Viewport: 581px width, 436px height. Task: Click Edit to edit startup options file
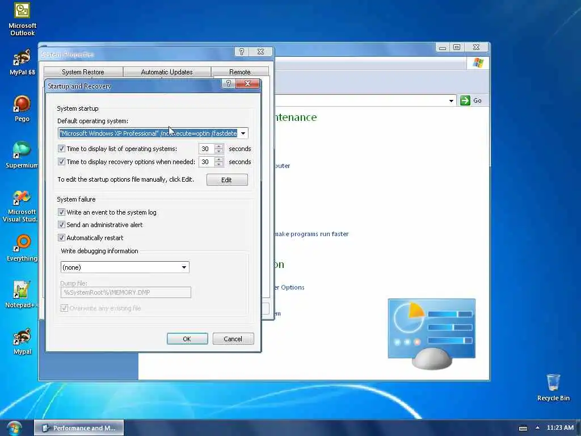click(x=227, y=180)
